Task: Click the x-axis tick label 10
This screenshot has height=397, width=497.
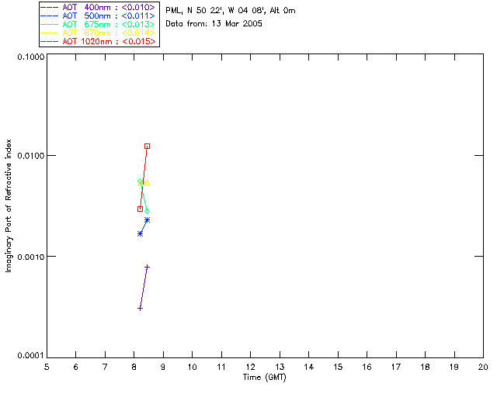Action: [x=192, y=367]
